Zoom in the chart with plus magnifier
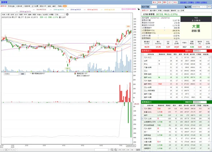 coord(116,150)
